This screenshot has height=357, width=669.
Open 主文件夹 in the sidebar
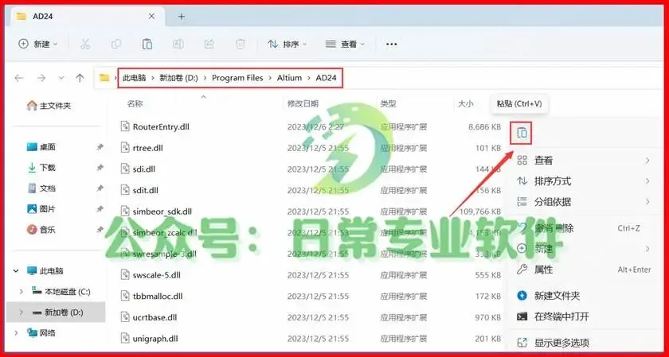click(49, 106)
